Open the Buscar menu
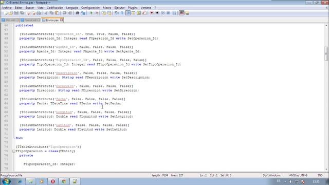 [30, 8]
